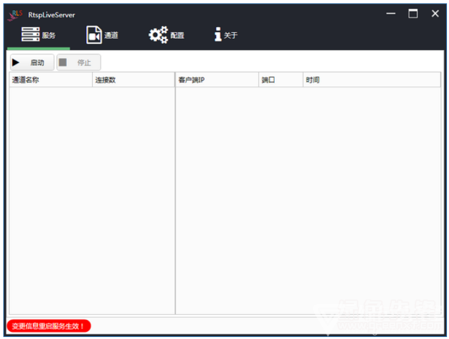The image size is (449, 339).
Task: Start the service with 启动 button
Action: pyautogui.click(x=32, y=63)
